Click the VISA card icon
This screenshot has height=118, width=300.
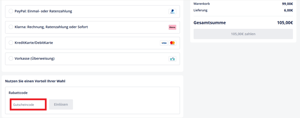[164, 43]
